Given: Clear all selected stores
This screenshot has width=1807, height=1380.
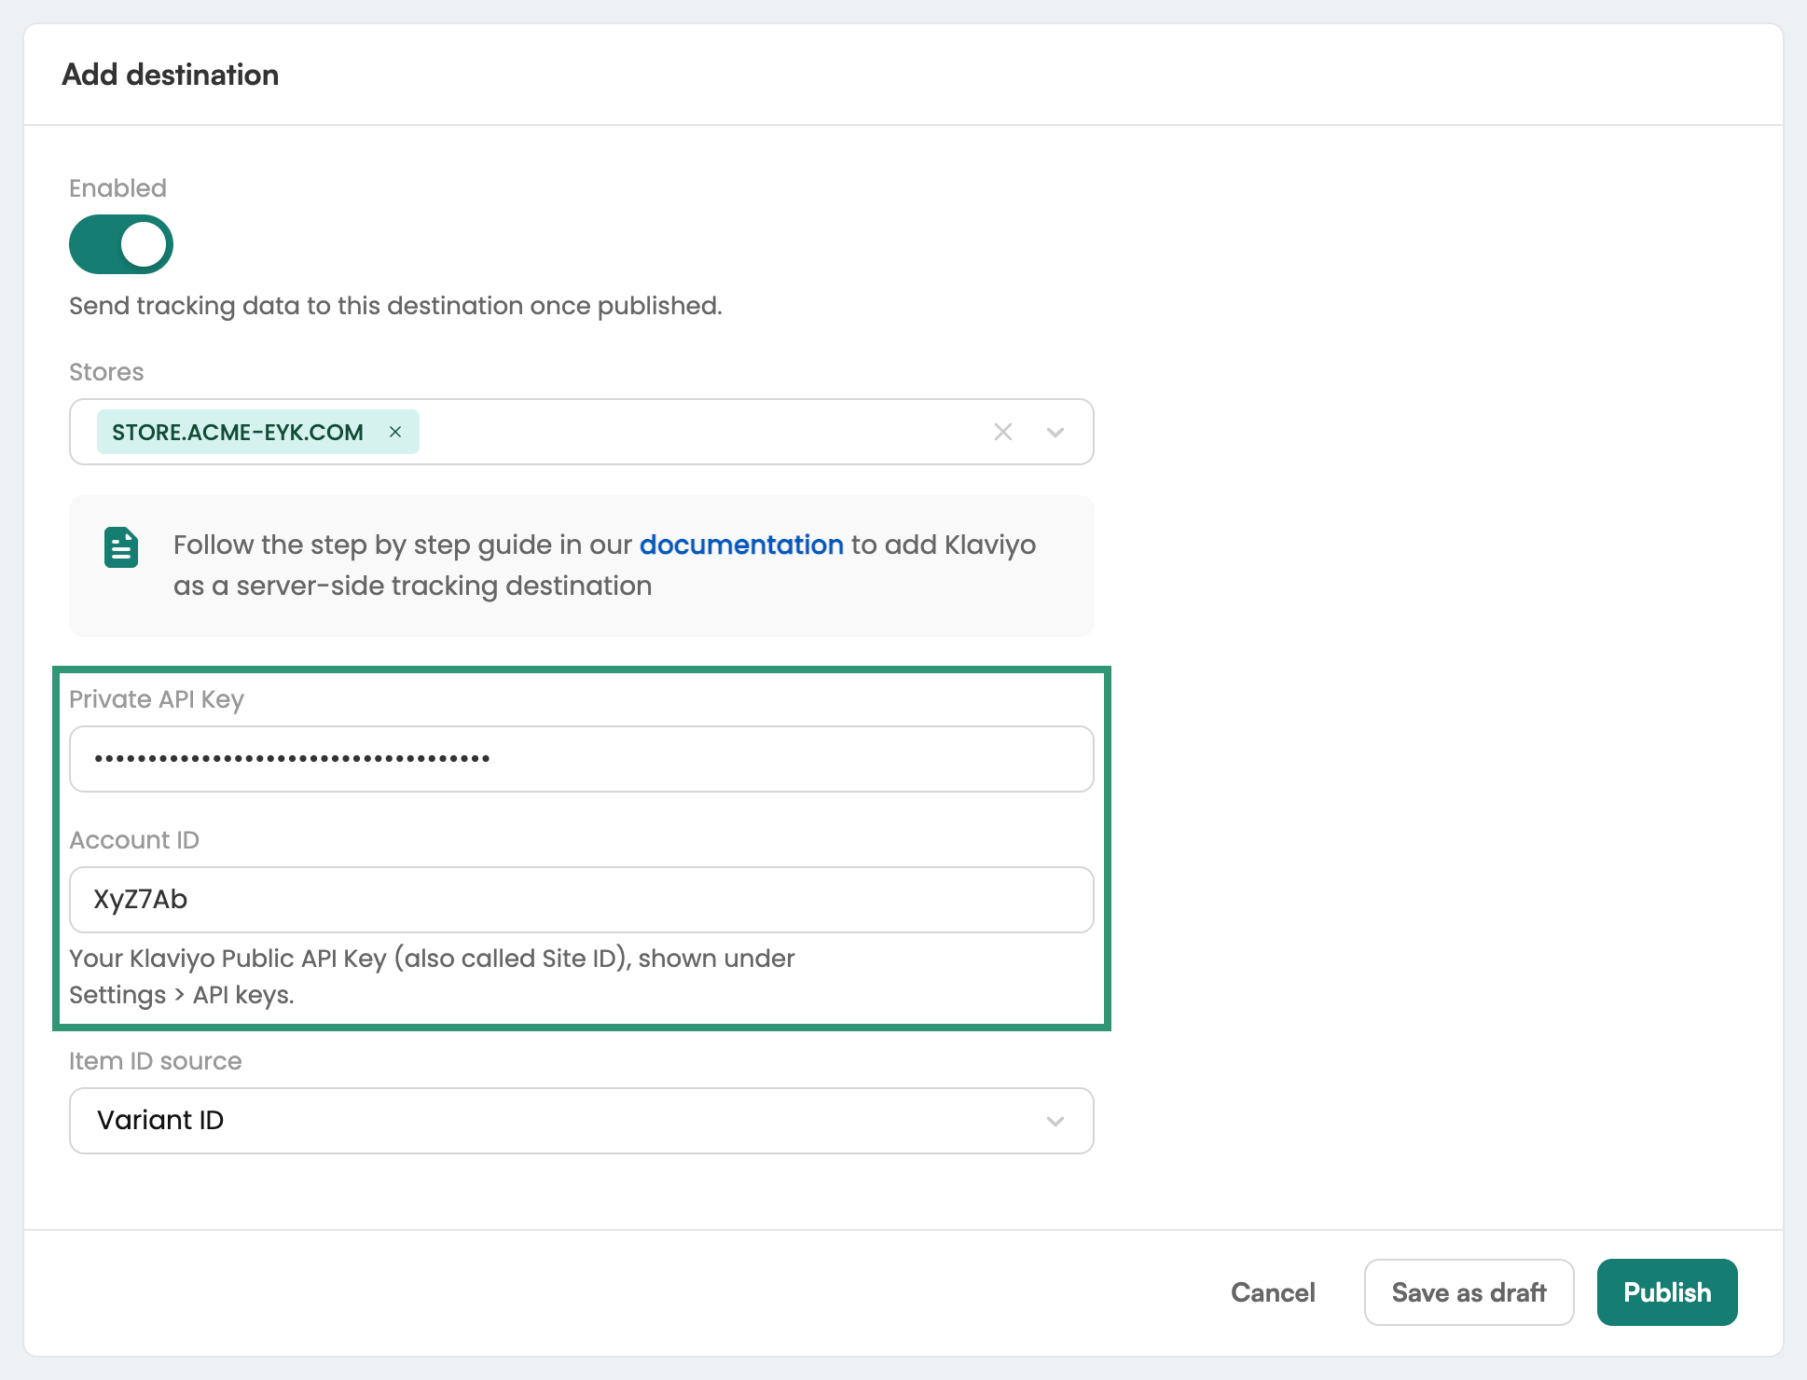Looking at the screenshot, I should coord(1003,432).
